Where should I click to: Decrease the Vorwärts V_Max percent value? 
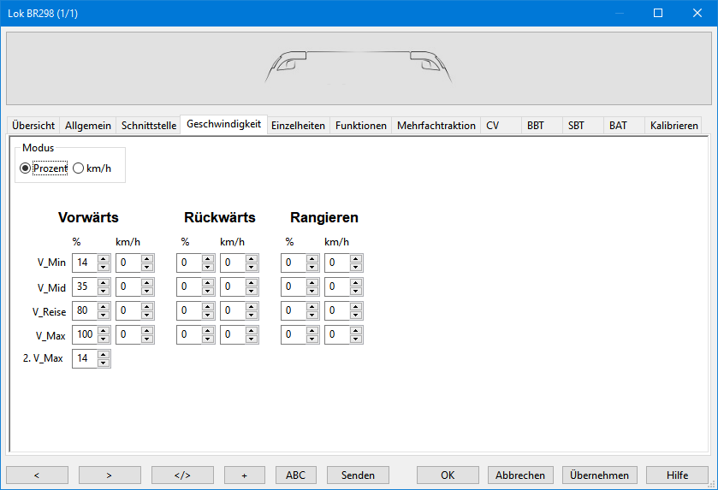pos(104,339)
